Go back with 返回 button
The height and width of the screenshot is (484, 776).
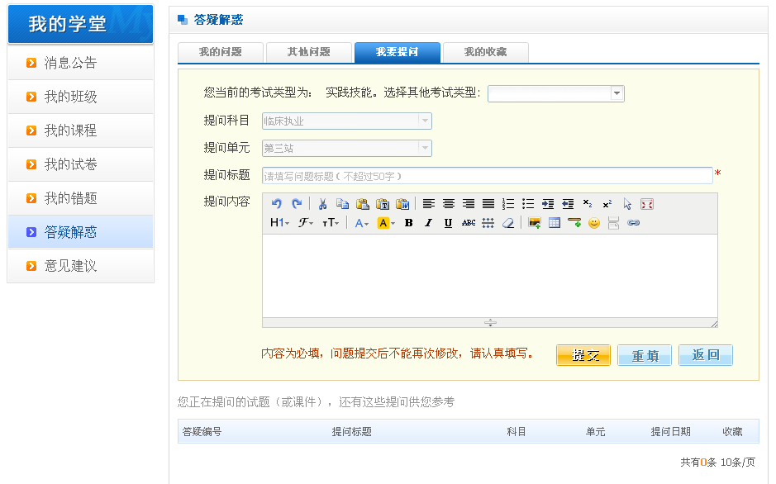[705, 355]
